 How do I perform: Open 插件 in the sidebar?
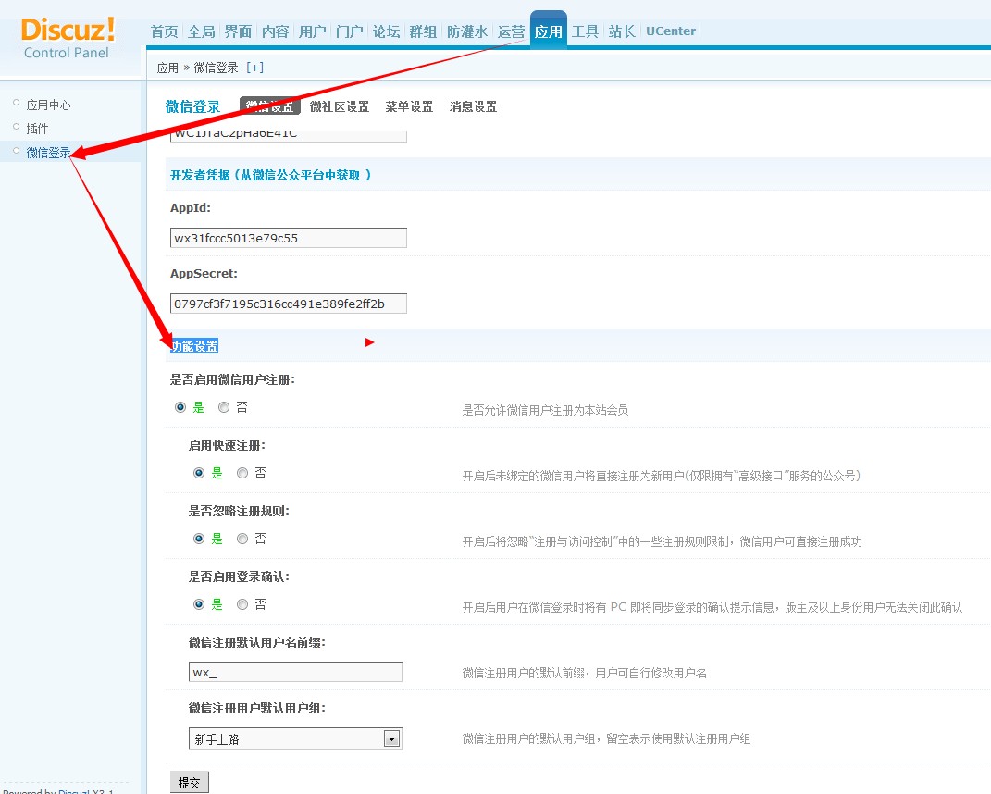[37, 129]
